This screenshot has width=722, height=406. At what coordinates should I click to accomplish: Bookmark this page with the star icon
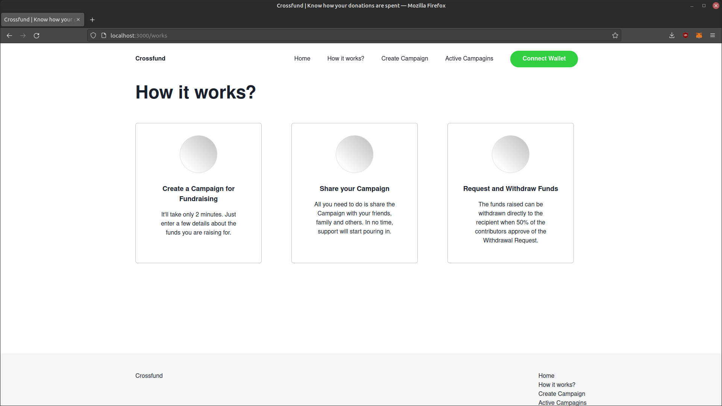(x=615, y=36)
